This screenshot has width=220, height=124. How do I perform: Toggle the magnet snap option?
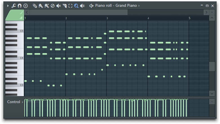pos(19,6)
